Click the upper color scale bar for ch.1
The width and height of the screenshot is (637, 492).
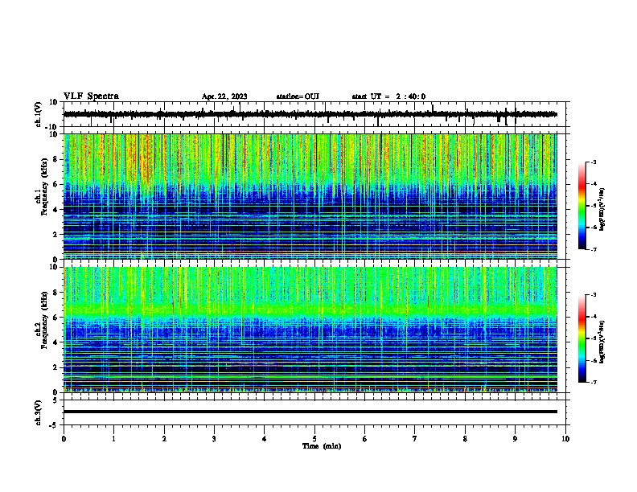coord(582,206)
